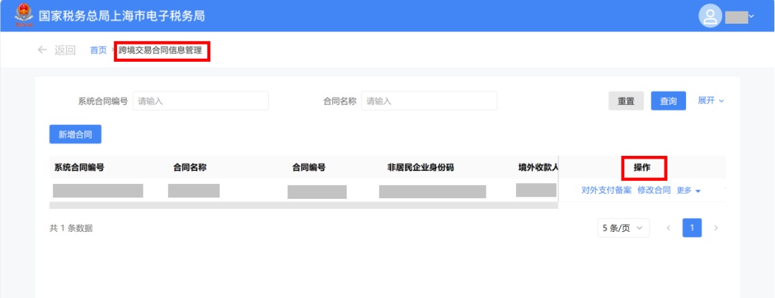Click the 合同编号 column header
The image size is (775, 298).
click(309, 167)
